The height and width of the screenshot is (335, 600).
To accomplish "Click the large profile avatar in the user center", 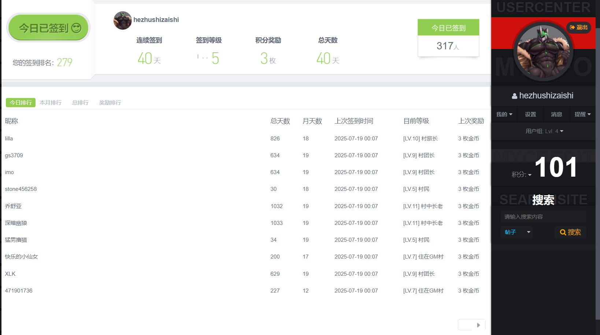I will 543,52.
